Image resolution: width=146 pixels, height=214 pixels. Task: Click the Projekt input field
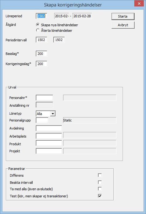coord(49,151)
